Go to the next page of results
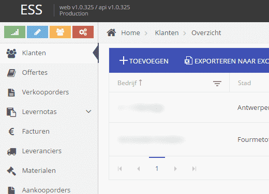269x194 pixels. (x=175, y=169)
